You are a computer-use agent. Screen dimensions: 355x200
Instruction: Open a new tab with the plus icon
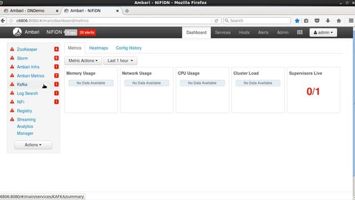coord(127,11)
